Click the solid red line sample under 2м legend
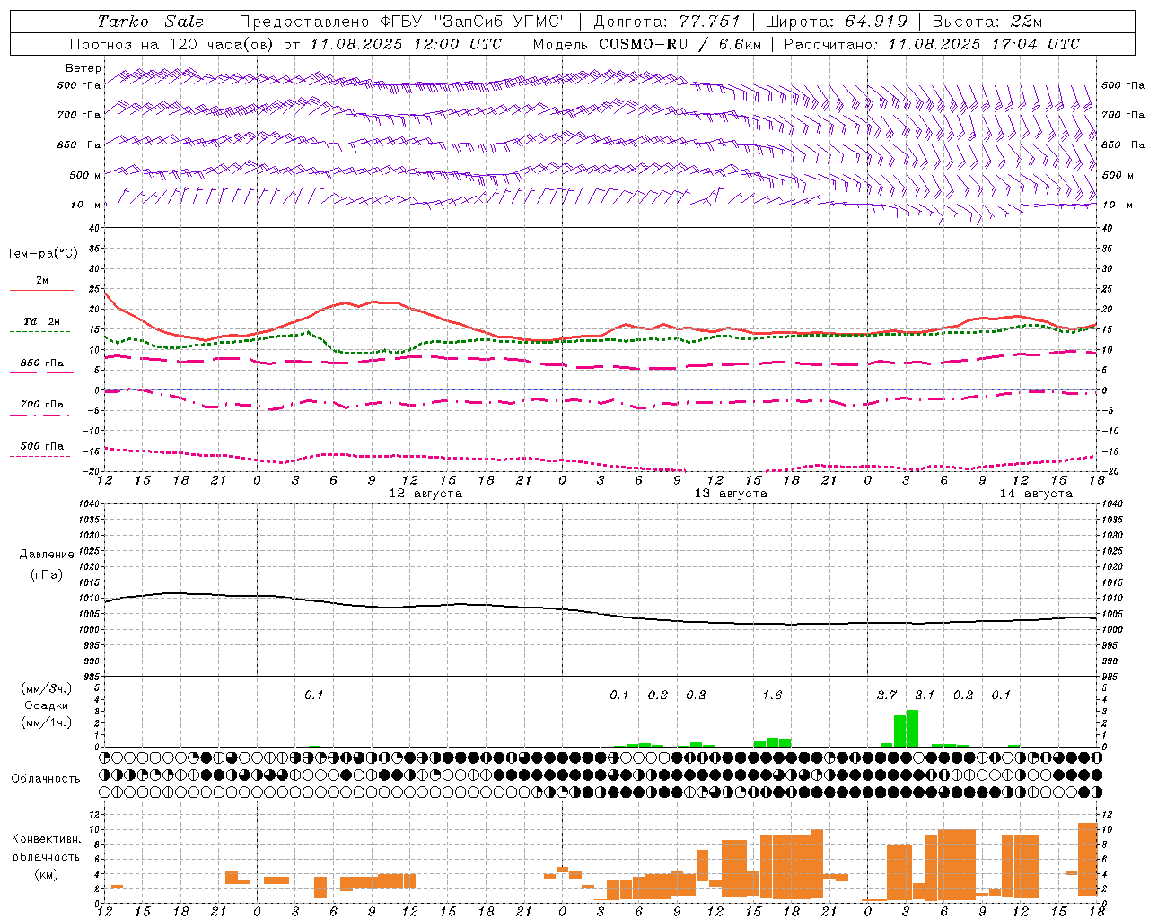Image resolution: width=1149 pixels, height=919 pixels. point(41,290)
